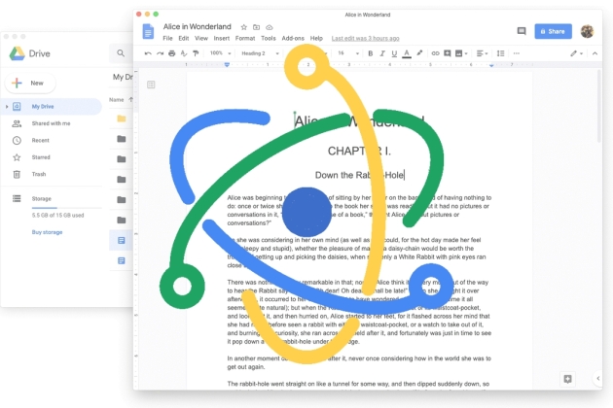Open the text color picker
The image size is (613, 408).
click(x=407, y=53)
